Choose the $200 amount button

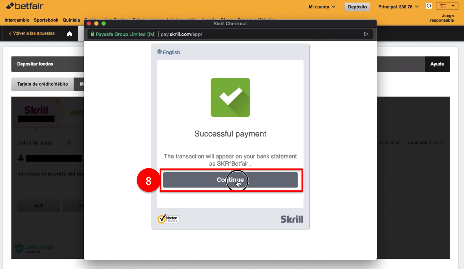click(x=38, y=205)
